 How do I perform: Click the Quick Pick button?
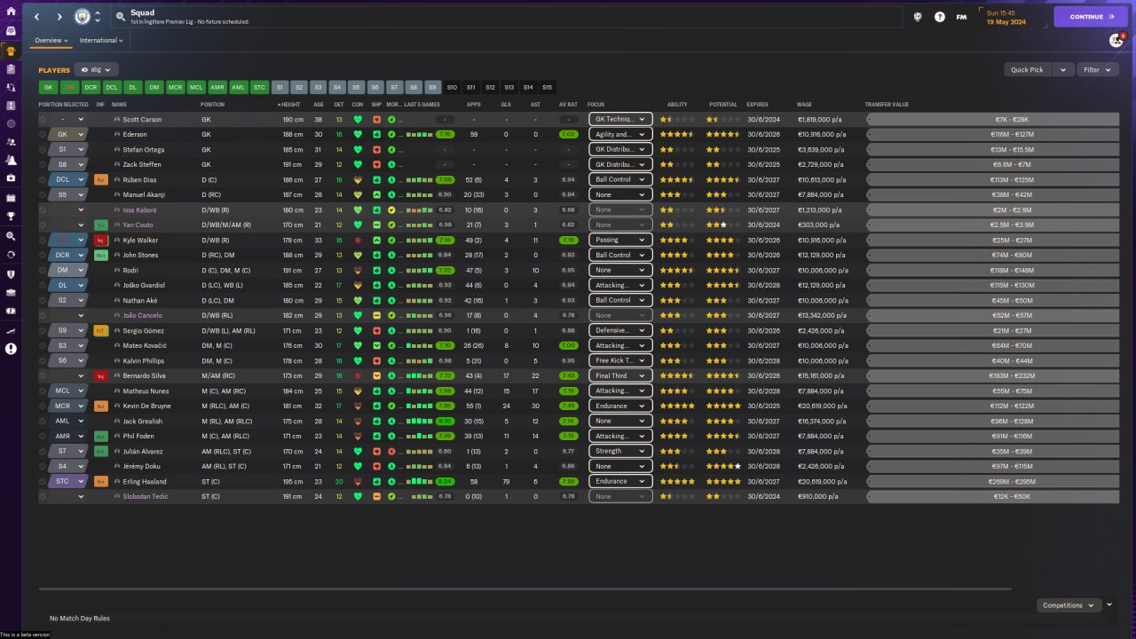click(x=1027, y=69)
